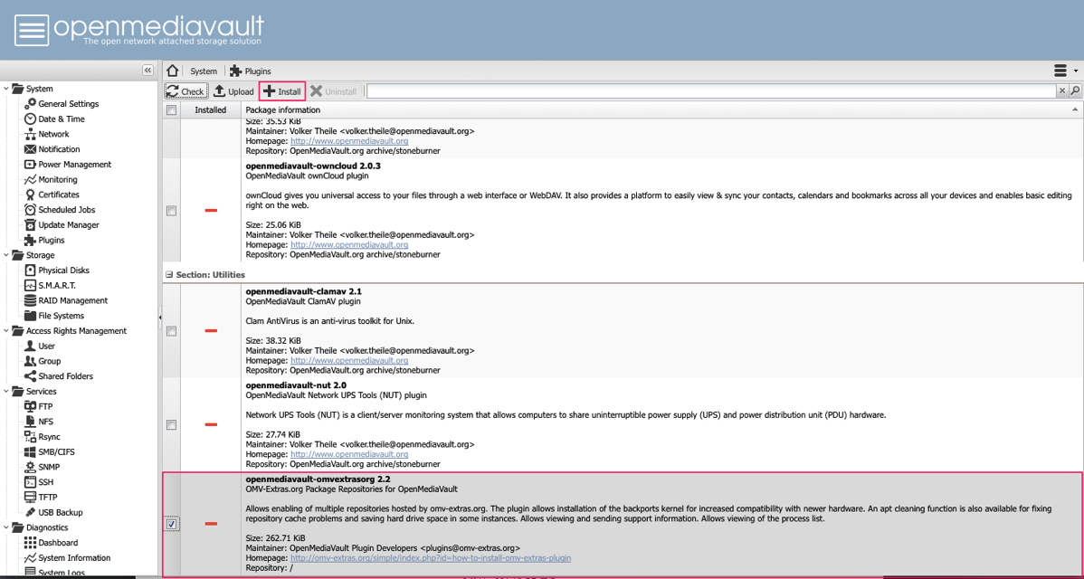Screen dimensions: 1084x579
Task: Open the General Settings gear icon
Action: point(30,104)
